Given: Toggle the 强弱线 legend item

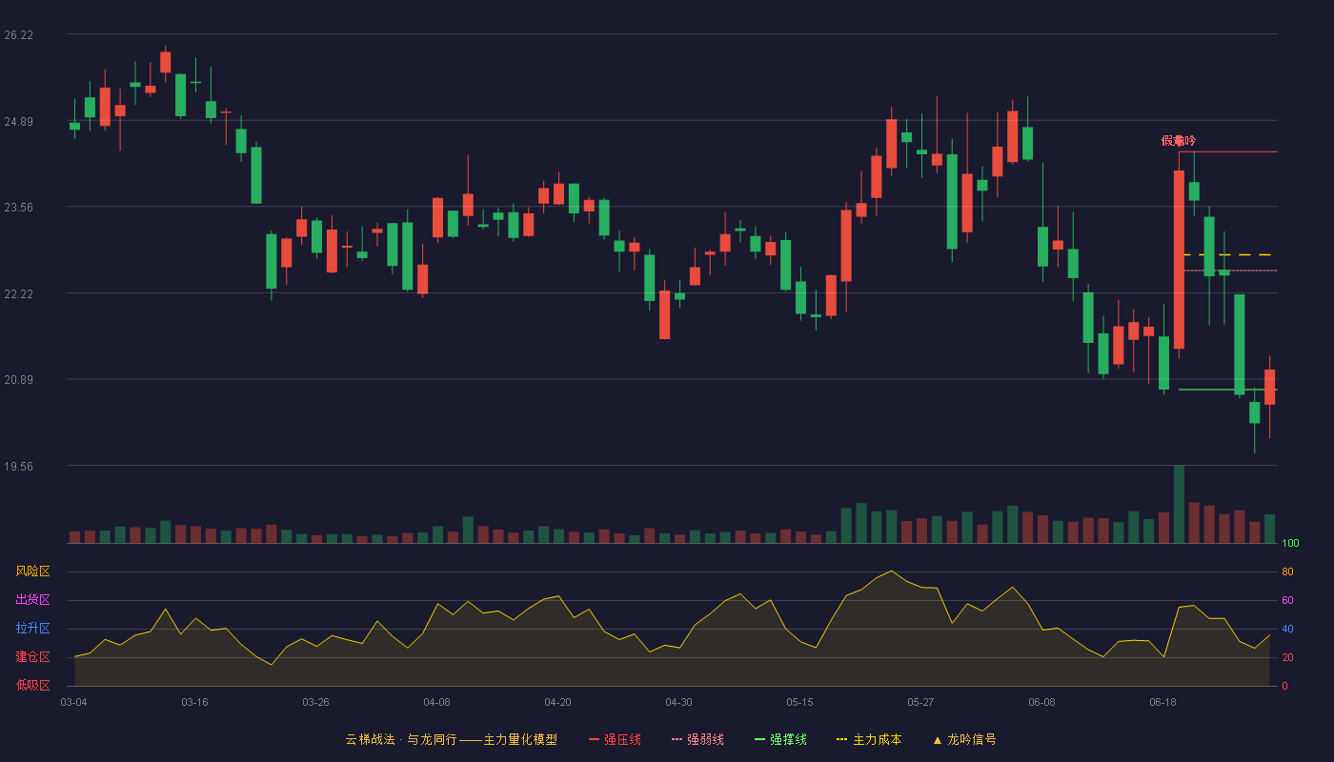Looking at the screenshot, I should click(697, 739).
